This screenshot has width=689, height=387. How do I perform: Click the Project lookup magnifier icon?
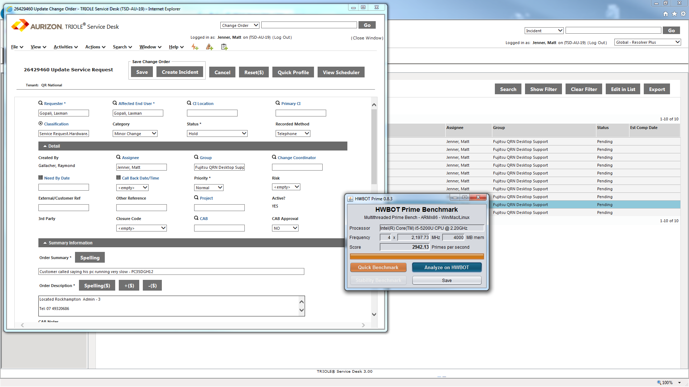(196, 198)
